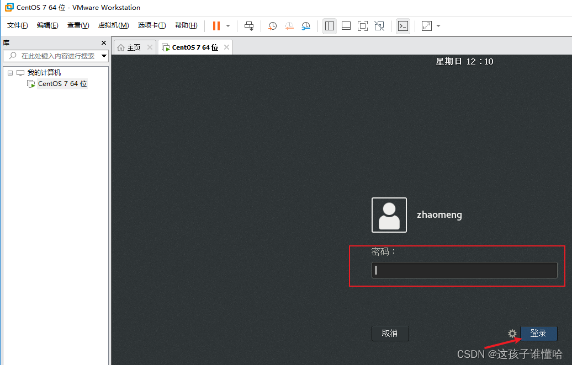The image size is (572, 365).
Task: Open the 帮助(H) menu
Action: (x=186, y=25)
